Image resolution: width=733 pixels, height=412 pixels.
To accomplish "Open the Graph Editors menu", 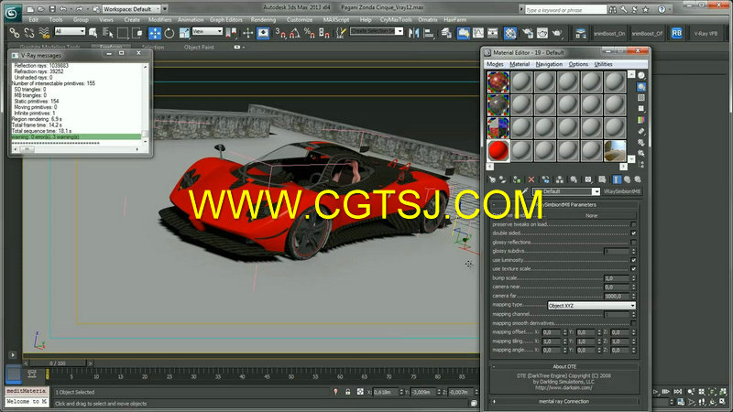I will tap(225, 20).
